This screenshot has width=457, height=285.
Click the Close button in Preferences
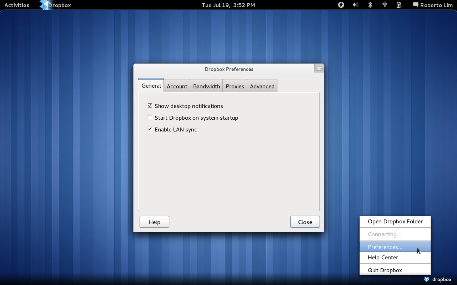tap(305, 222)
